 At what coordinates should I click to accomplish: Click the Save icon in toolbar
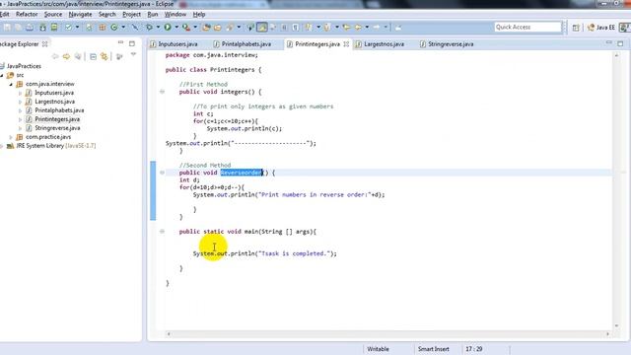8,28
